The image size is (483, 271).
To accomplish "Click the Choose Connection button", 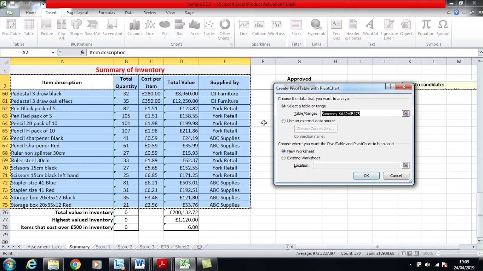I will pyautogui.click(x=315, y=129).
